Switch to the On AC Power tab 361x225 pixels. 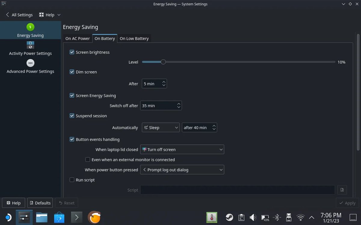(78, 38)
